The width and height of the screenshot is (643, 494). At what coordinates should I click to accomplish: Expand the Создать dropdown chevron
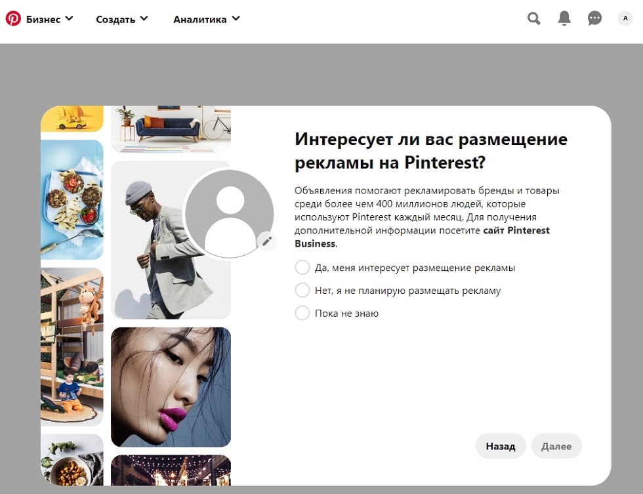(144, 19)
